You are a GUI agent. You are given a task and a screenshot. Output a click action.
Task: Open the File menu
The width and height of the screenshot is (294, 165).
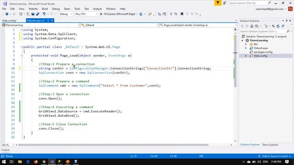pyautogui.click(x=4, y=9)
